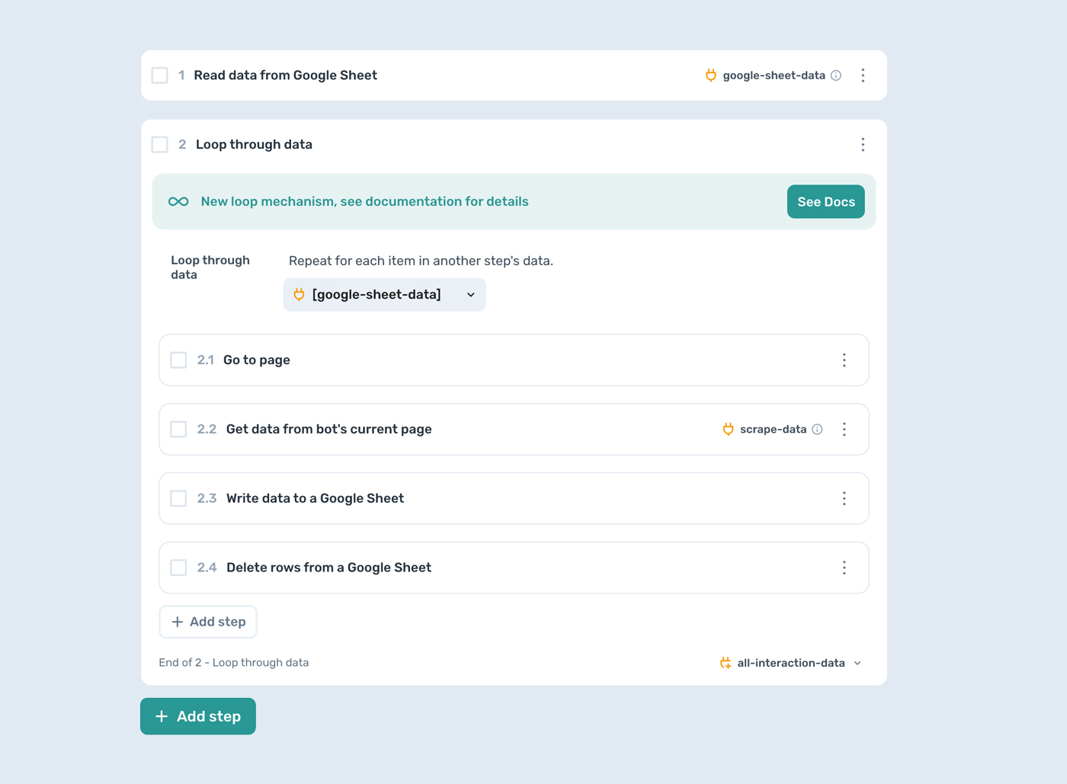The width and height of the screenshot is (1067, 784).
Task: Open the kebab menu on Read data from Google Sheet
Action: (863, 75)
